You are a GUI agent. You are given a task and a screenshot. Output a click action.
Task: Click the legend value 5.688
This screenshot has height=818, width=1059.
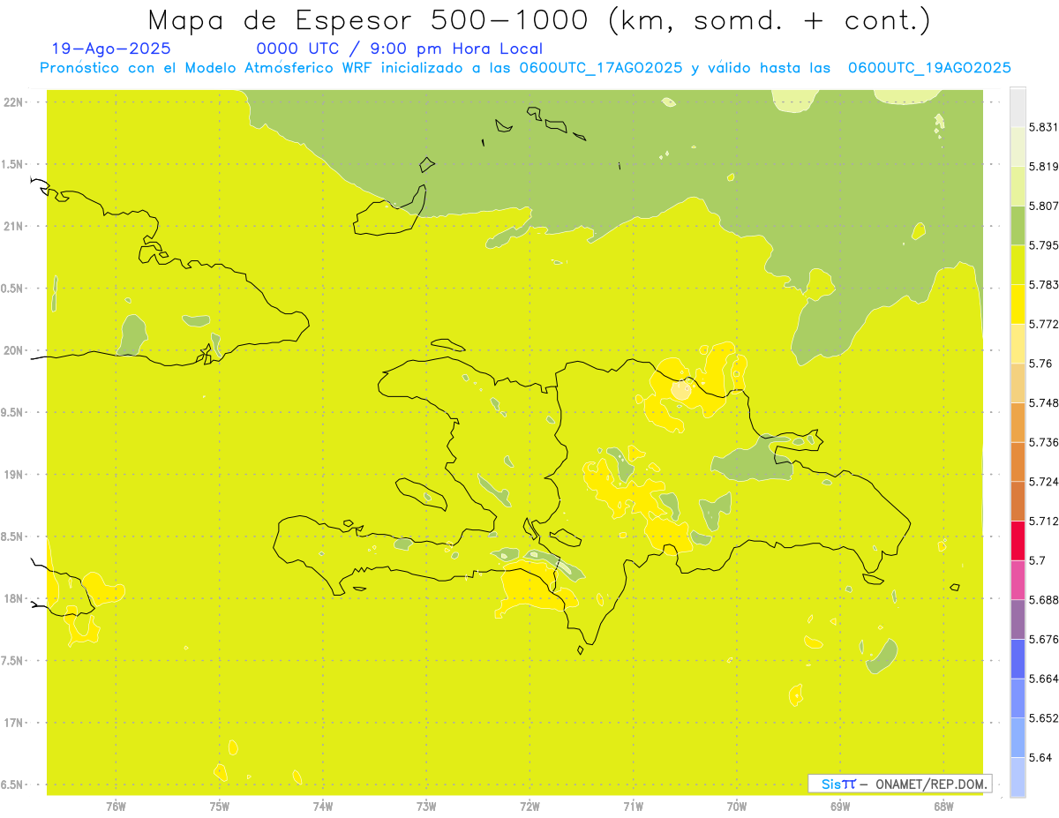(x=1043, y=600)
